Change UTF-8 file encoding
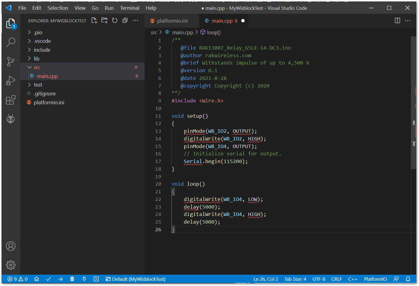Viewport: 419px width, 286px height. [319, 279]
